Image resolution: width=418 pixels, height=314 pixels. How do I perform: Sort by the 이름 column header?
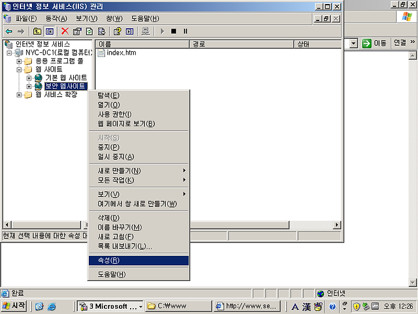142,44
